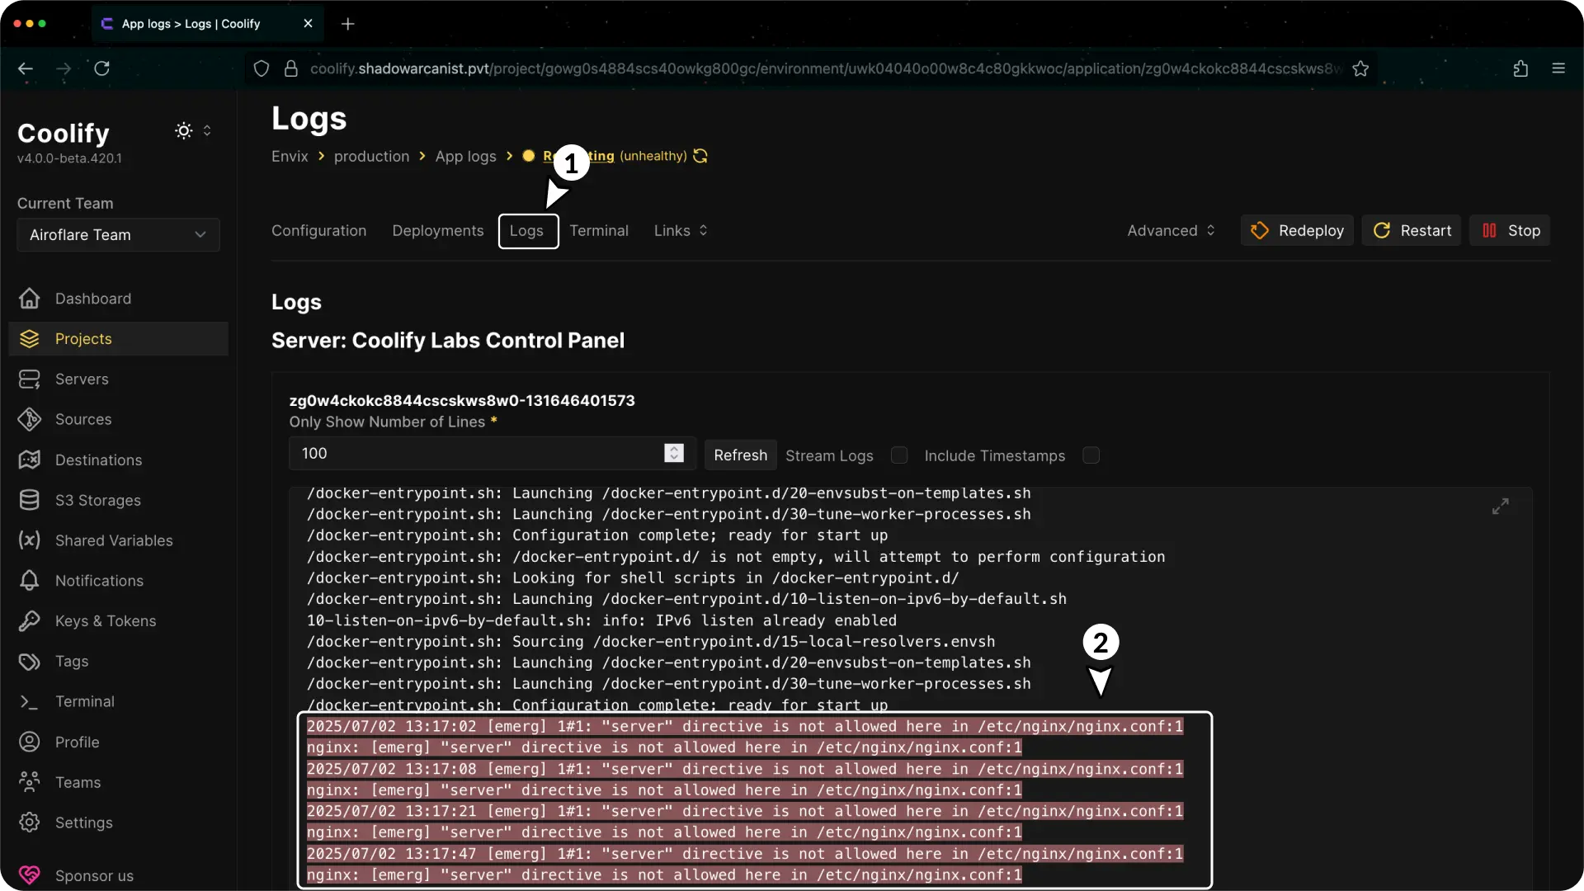The width and height of the screenshot is (1584, 891).
Task: Click the Notifications bell icon
Action: (x=30, y=581)
